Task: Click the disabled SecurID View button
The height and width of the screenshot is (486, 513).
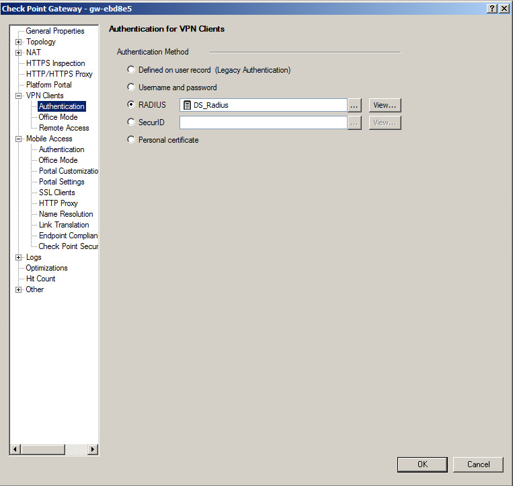Action: click(x=385, y=123)
